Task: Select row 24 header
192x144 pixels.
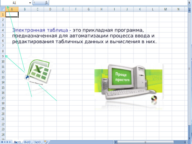Action: (x=3, y=134)
